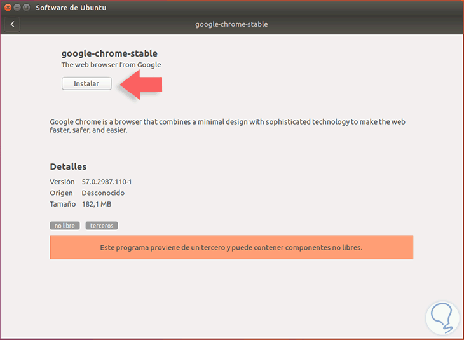Click the size value 182,1 MB
The width and height of the screenshot is (464, 340).
pyautogui.click(x=97, y=204)
